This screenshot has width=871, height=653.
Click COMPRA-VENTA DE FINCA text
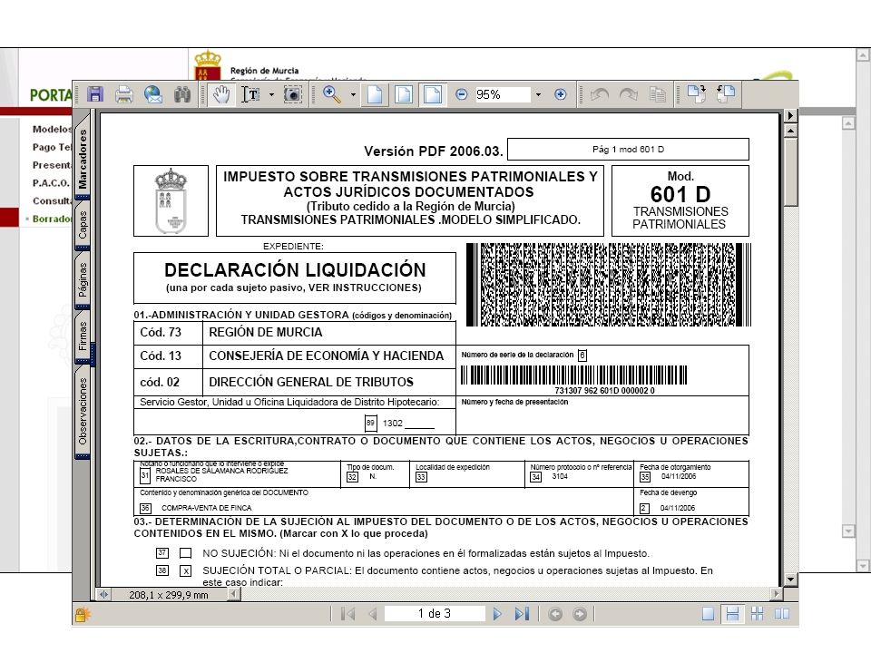[x=207, y=508]
